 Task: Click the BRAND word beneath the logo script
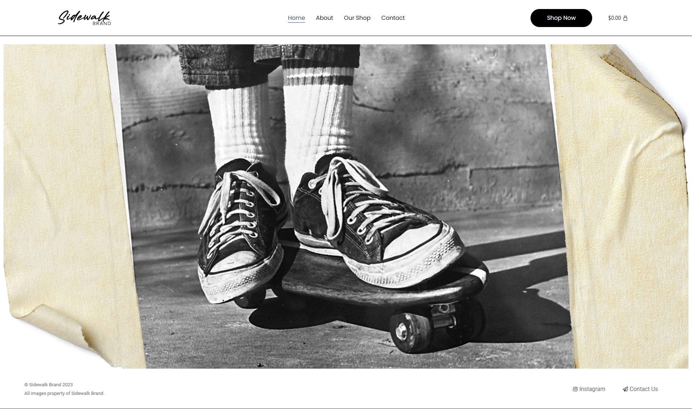[102, 23]
